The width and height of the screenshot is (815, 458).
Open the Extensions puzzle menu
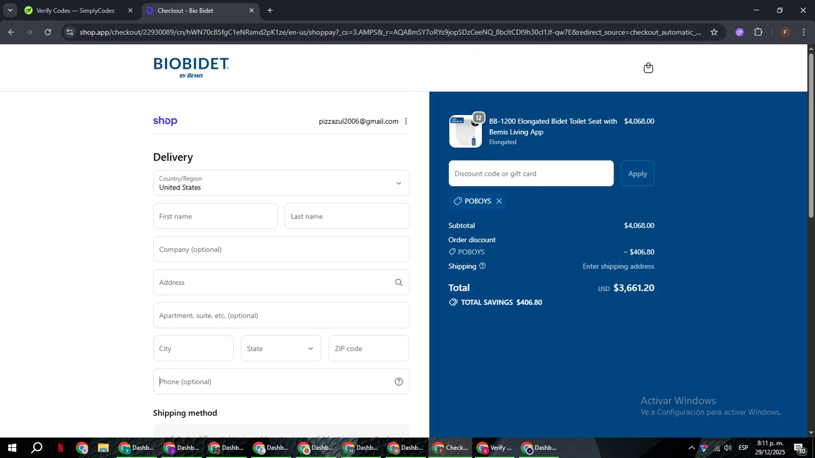758,32
